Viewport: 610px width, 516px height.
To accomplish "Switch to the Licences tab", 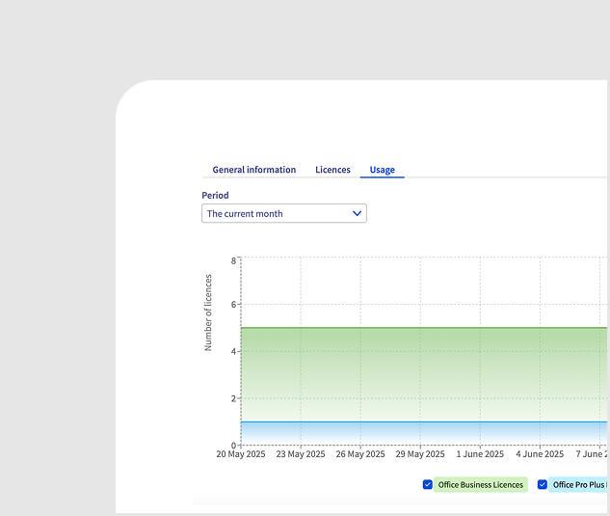I will (x=332, y=170).
